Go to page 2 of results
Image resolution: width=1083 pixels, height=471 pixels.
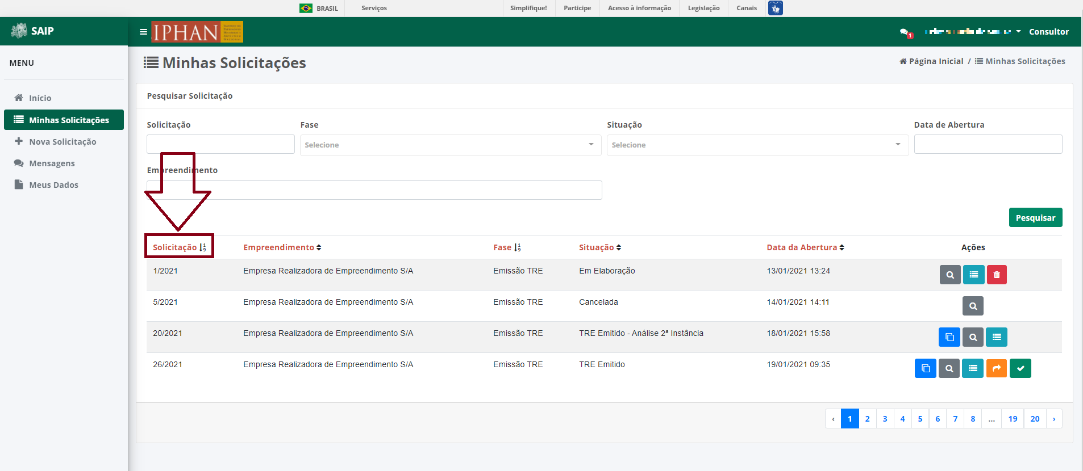[x=867, y=419]
